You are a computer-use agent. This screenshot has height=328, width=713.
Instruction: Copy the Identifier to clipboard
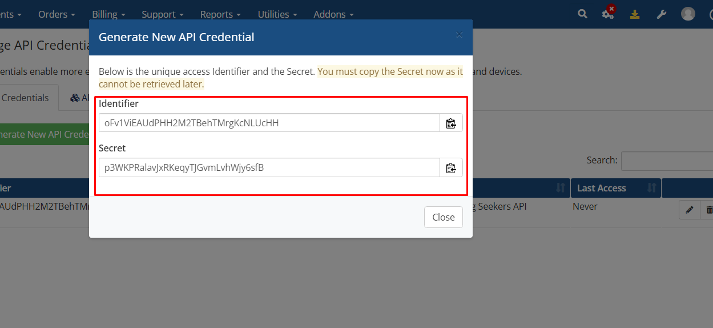451,123
